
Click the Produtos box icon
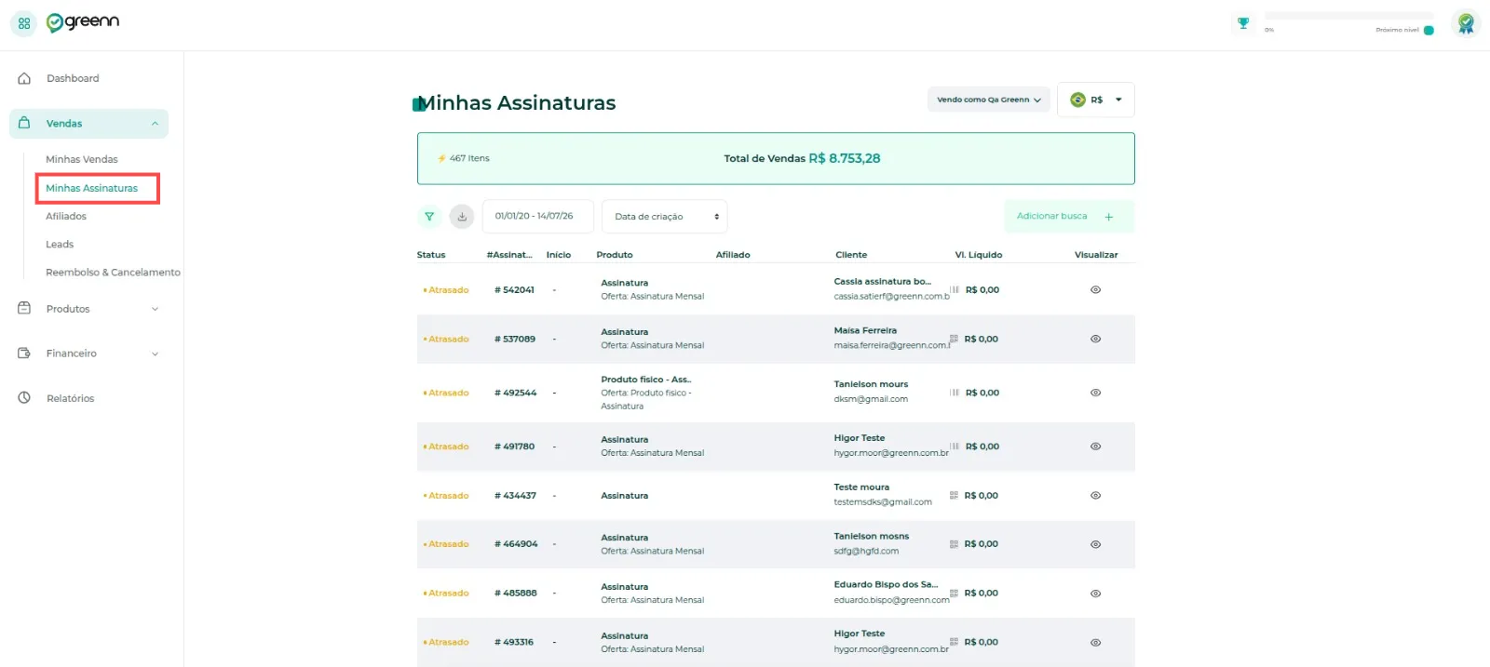[24, 308]
